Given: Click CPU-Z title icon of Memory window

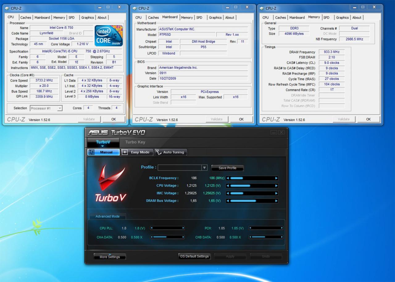Looking at the screenshot, I should coord(262,8).
